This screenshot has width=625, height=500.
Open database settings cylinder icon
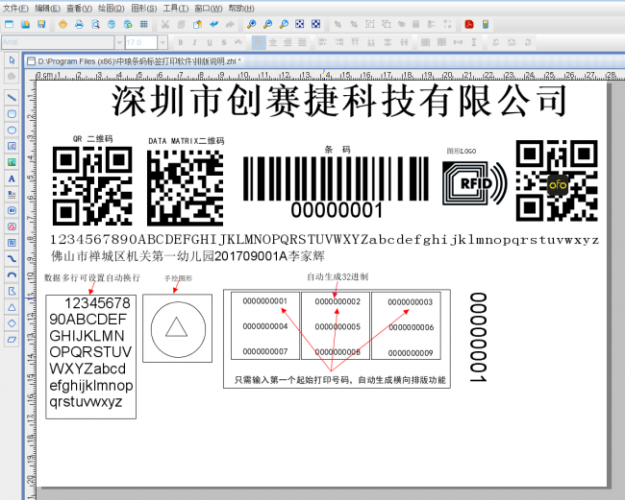(112, 25)
